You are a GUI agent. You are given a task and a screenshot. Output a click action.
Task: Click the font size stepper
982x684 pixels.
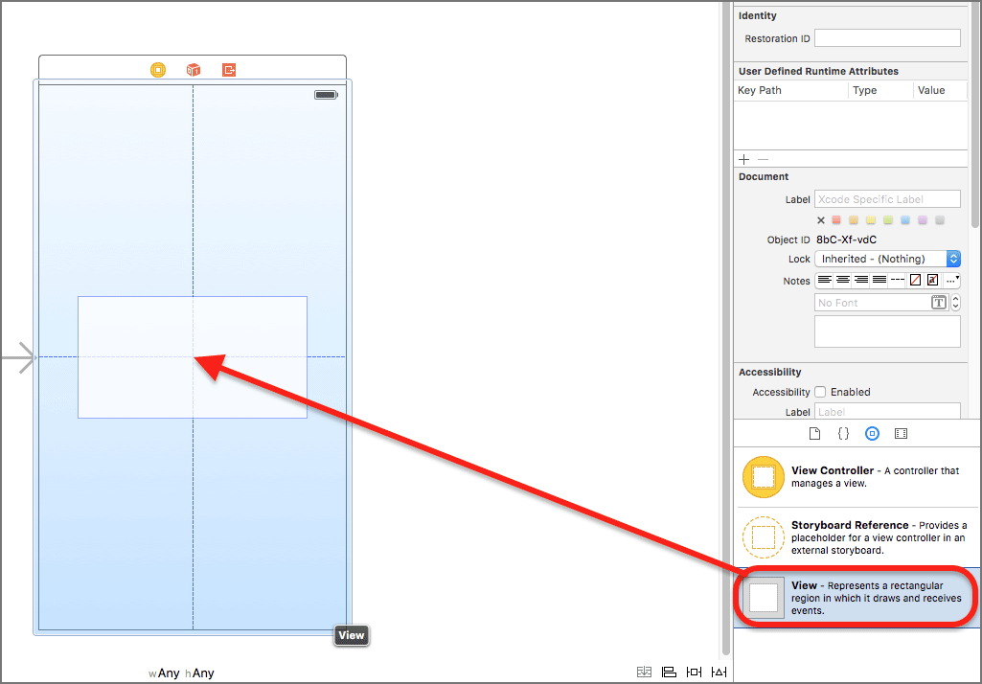click(x=955, y=303)
